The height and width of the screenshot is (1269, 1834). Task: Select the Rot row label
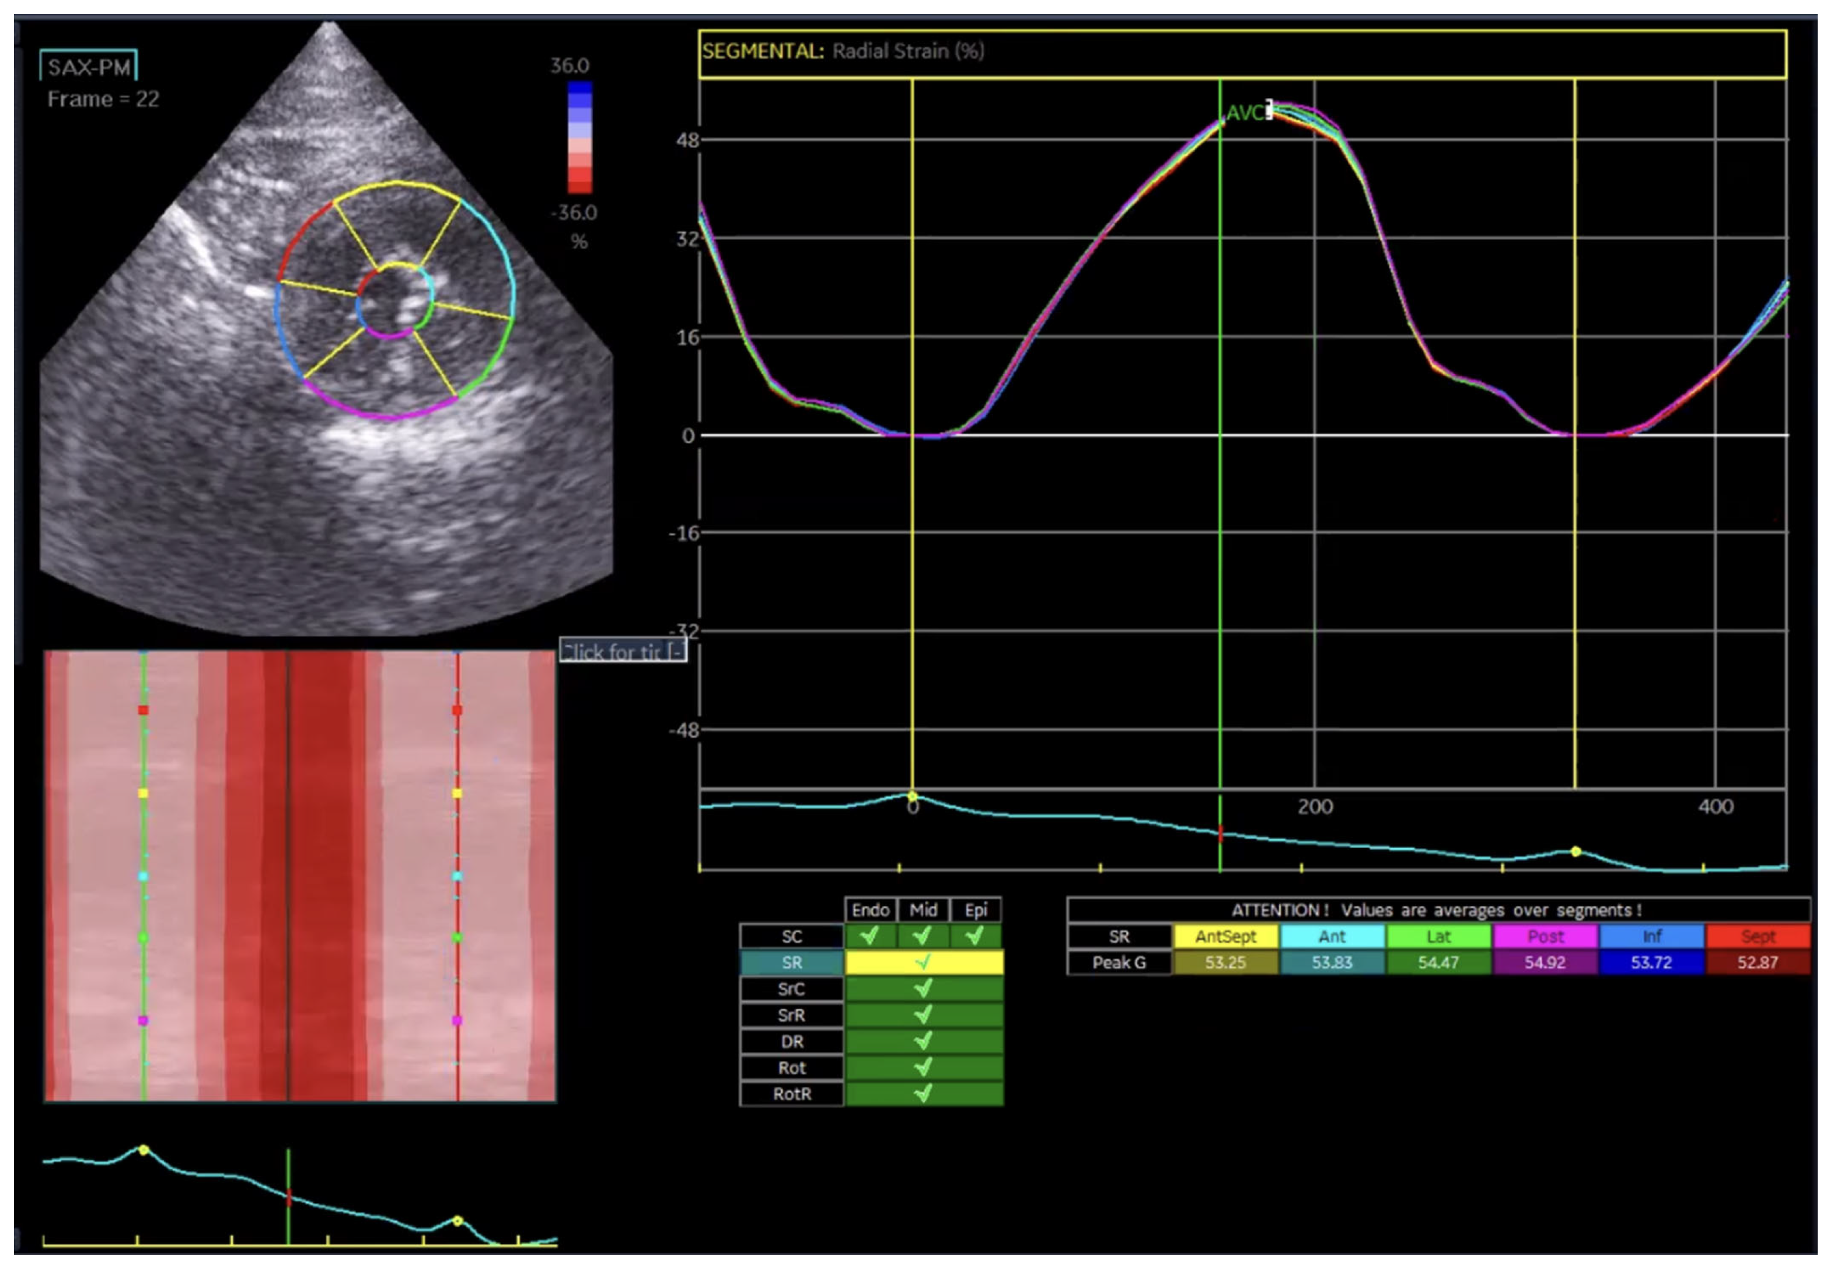coord(791,1067)
